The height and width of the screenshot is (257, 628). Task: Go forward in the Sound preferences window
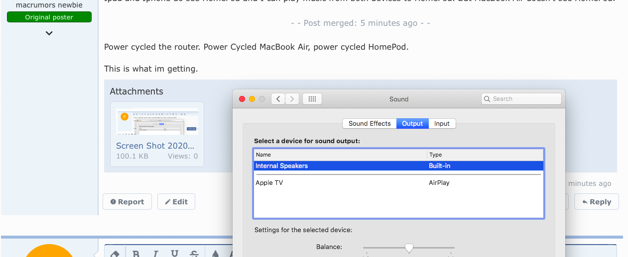[292, 99]
